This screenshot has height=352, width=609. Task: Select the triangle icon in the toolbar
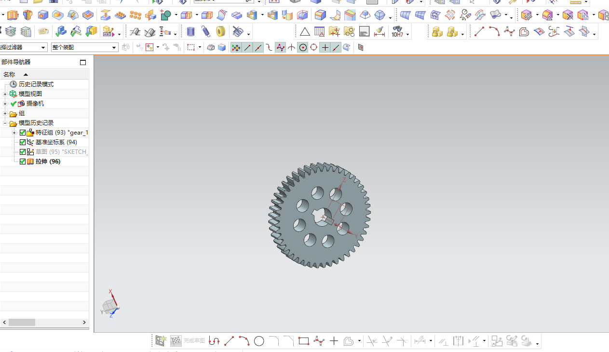click(305, 32)
